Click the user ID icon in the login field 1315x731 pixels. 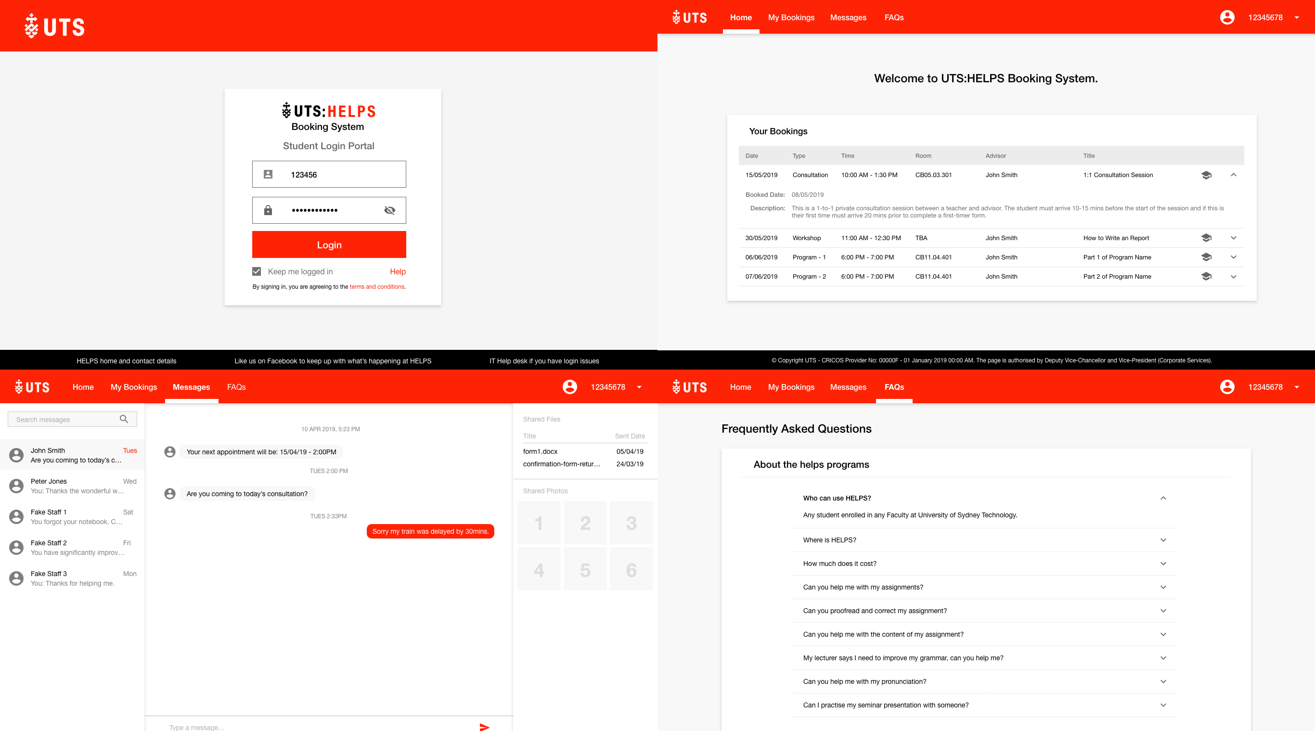[x=268, y=175]
